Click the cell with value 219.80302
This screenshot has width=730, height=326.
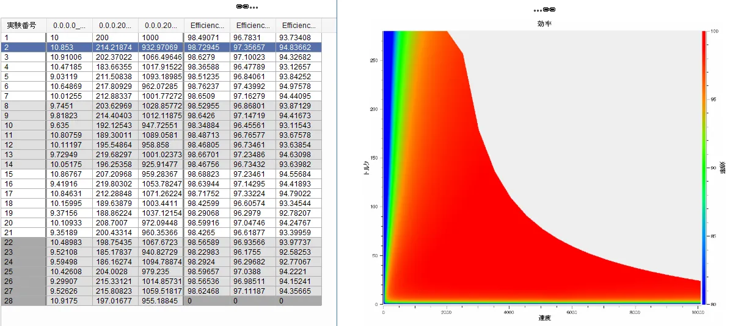click(x=115, y=183)
